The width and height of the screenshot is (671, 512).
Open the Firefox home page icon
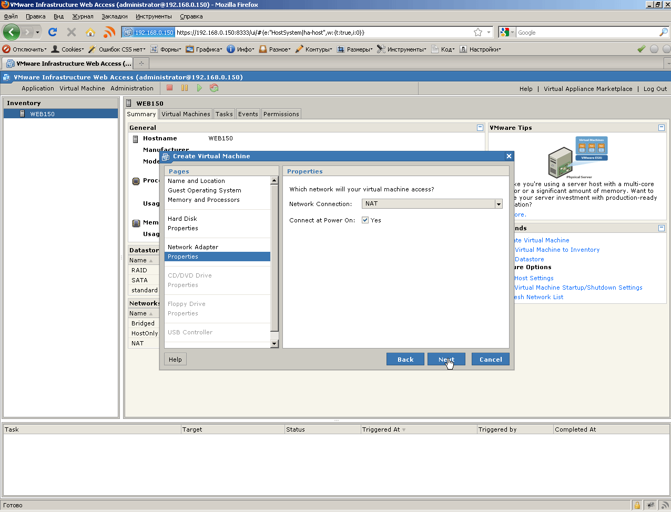[90, 32]
